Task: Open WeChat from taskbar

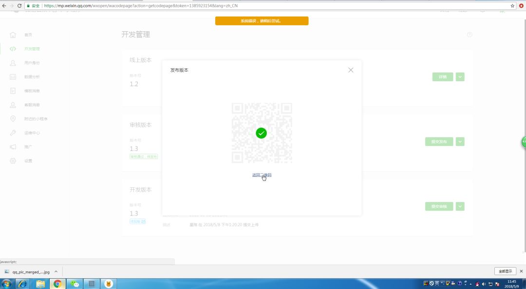Action: 75,284
